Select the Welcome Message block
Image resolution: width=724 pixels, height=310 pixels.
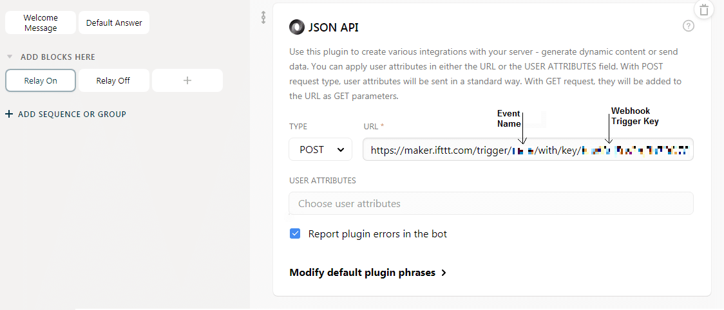click(41, 23)
